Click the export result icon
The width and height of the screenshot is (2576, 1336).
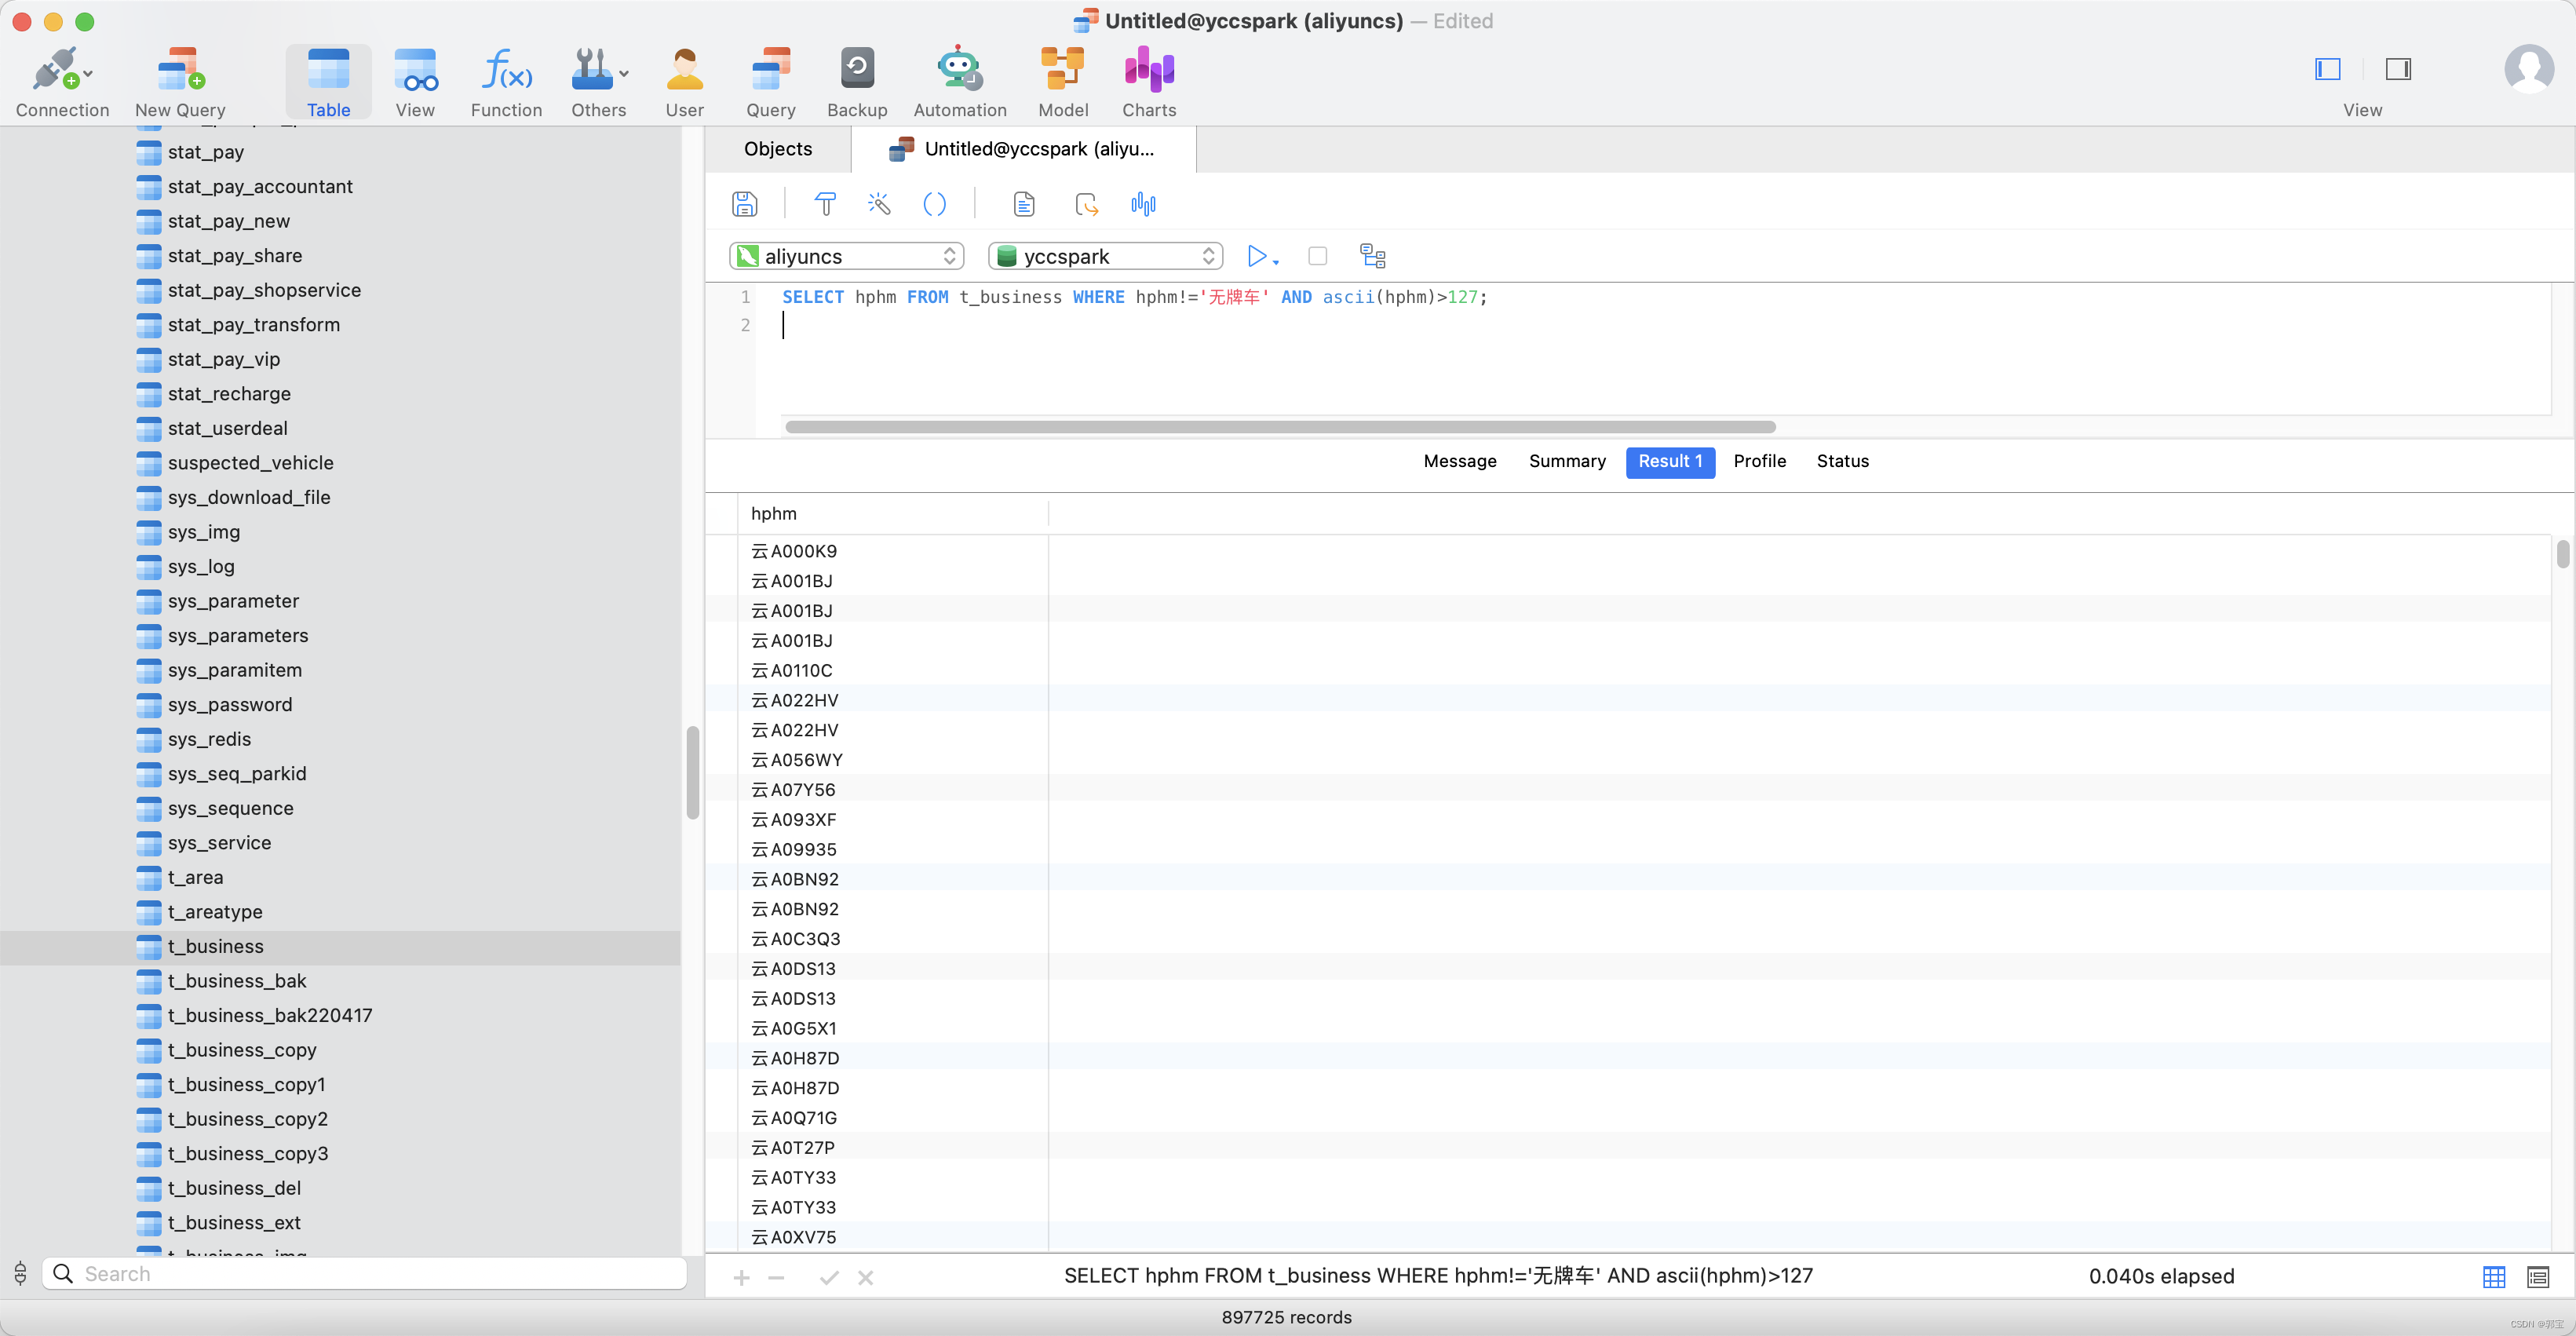tap(1086, 204)
